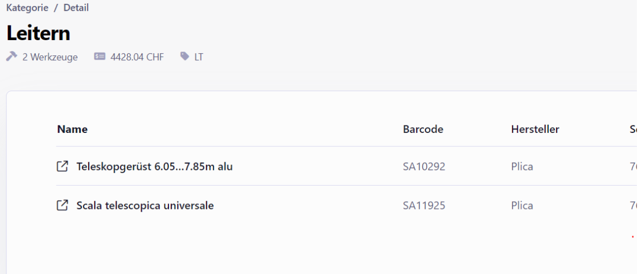Click barcode SA10292
The height and width of the screenshot is (274, 638).
[424, 167]
